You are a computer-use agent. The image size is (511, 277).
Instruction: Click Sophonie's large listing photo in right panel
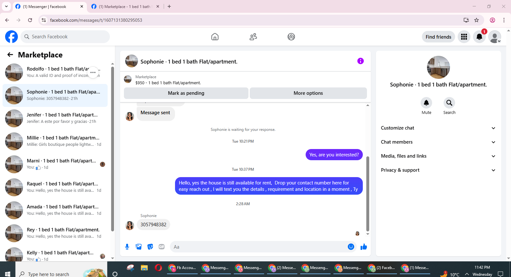pyautogui.click(x=439, y=67)
